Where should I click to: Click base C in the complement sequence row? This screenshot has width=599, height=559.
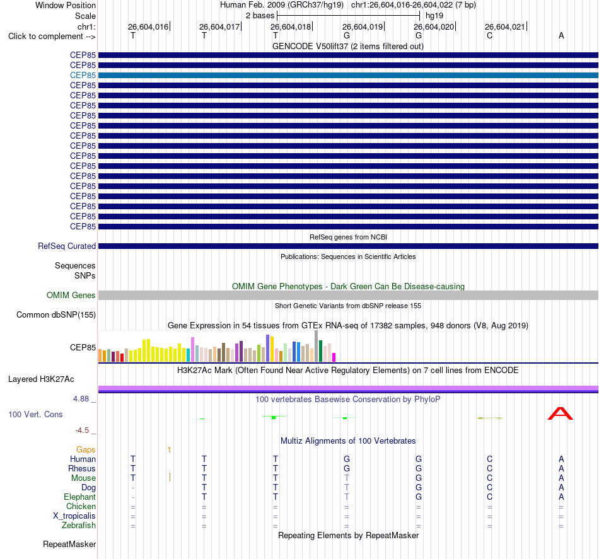tap(490, 35)
